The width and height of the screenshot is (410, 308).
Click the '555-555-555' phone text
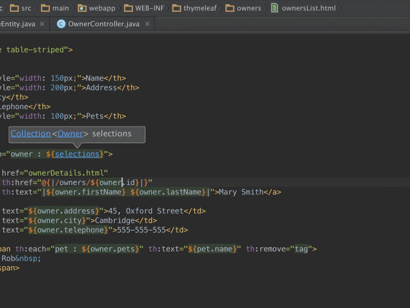click(141, 230)
